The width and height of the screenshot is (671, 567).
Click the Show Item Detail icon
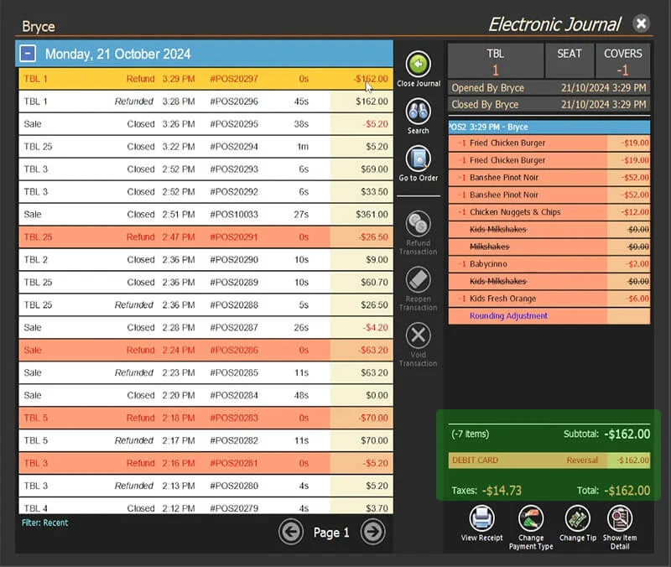coord(620,518)
